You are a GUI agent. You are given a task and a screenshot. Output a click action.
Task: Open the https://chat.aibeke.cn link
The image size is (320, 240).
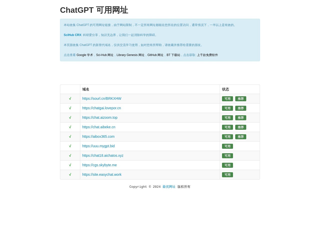(99, 127)
